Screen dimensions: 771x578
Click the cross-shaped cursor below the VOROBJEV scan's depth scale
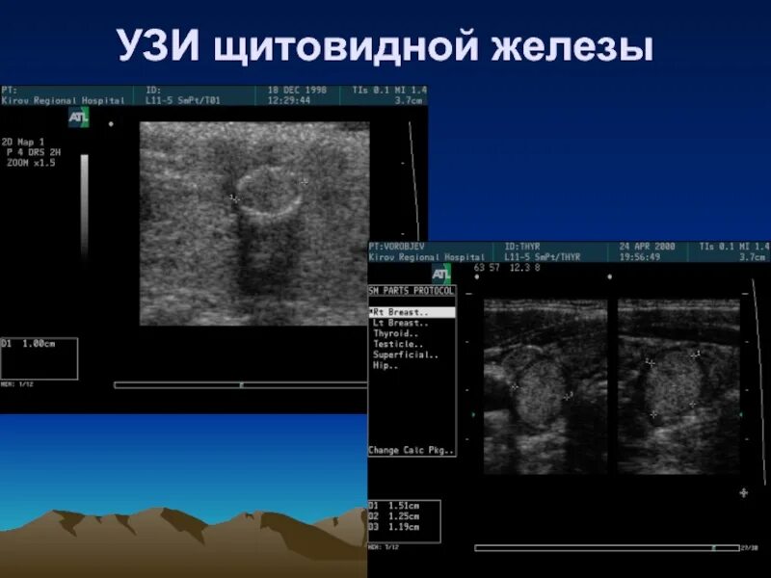743,492
